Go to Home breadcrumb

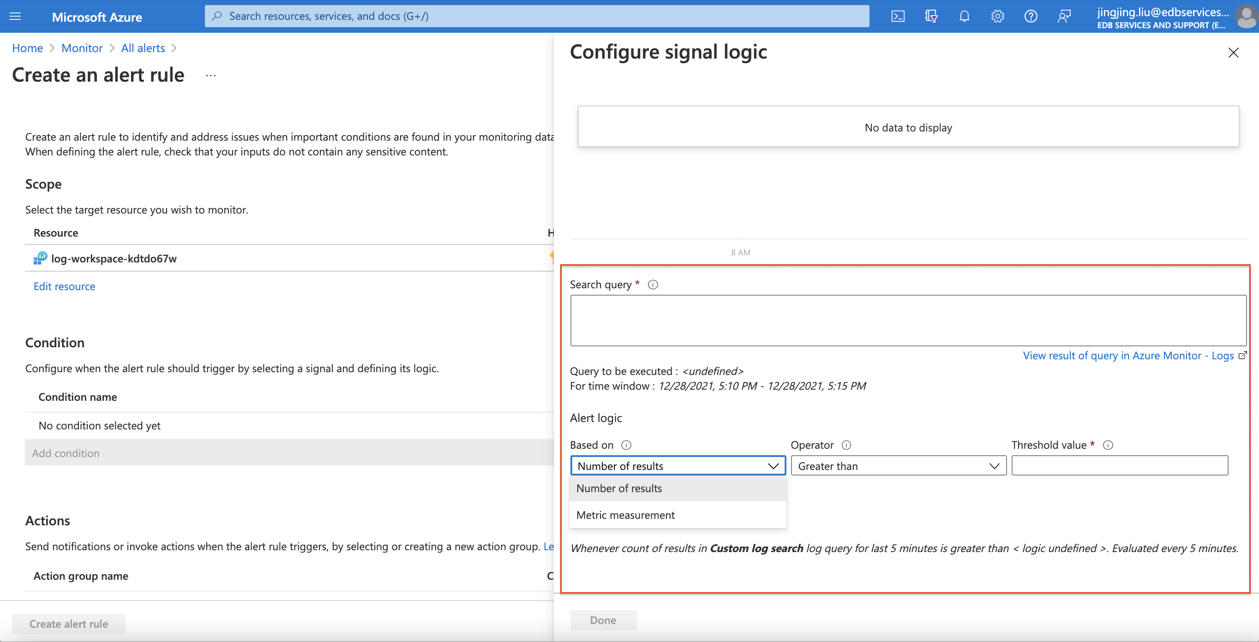27,48
